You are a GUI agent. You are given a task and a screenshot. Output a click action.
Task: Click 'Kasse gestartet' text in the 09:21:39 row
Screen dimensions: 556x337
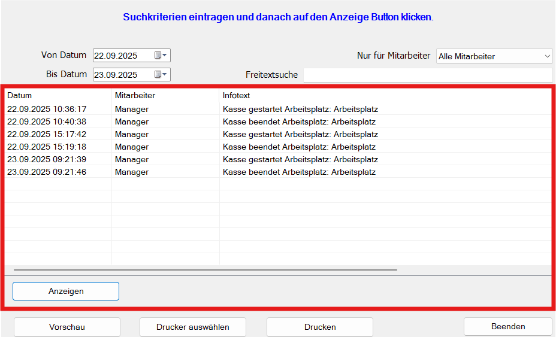tap(252, 159)
